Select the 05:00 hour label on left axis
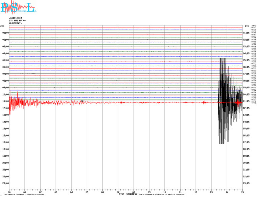 (x=5, y=60)
